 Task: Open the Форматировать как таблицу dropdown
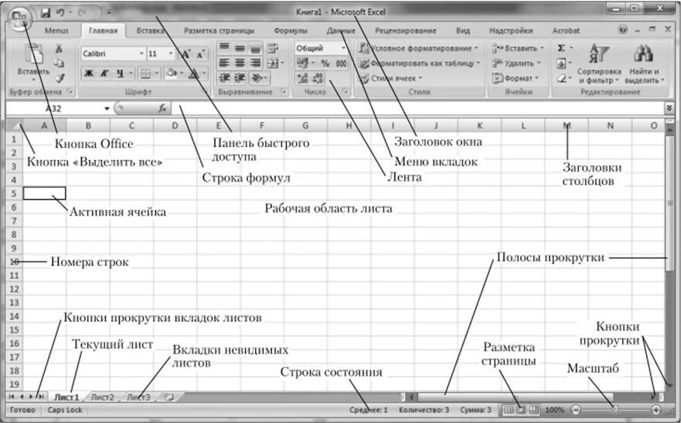coord(420,63)
